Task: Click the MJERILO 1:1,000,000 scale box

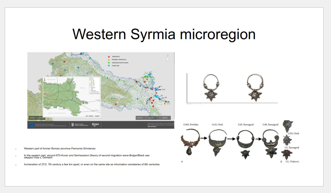Action: [x=37, y=118]
